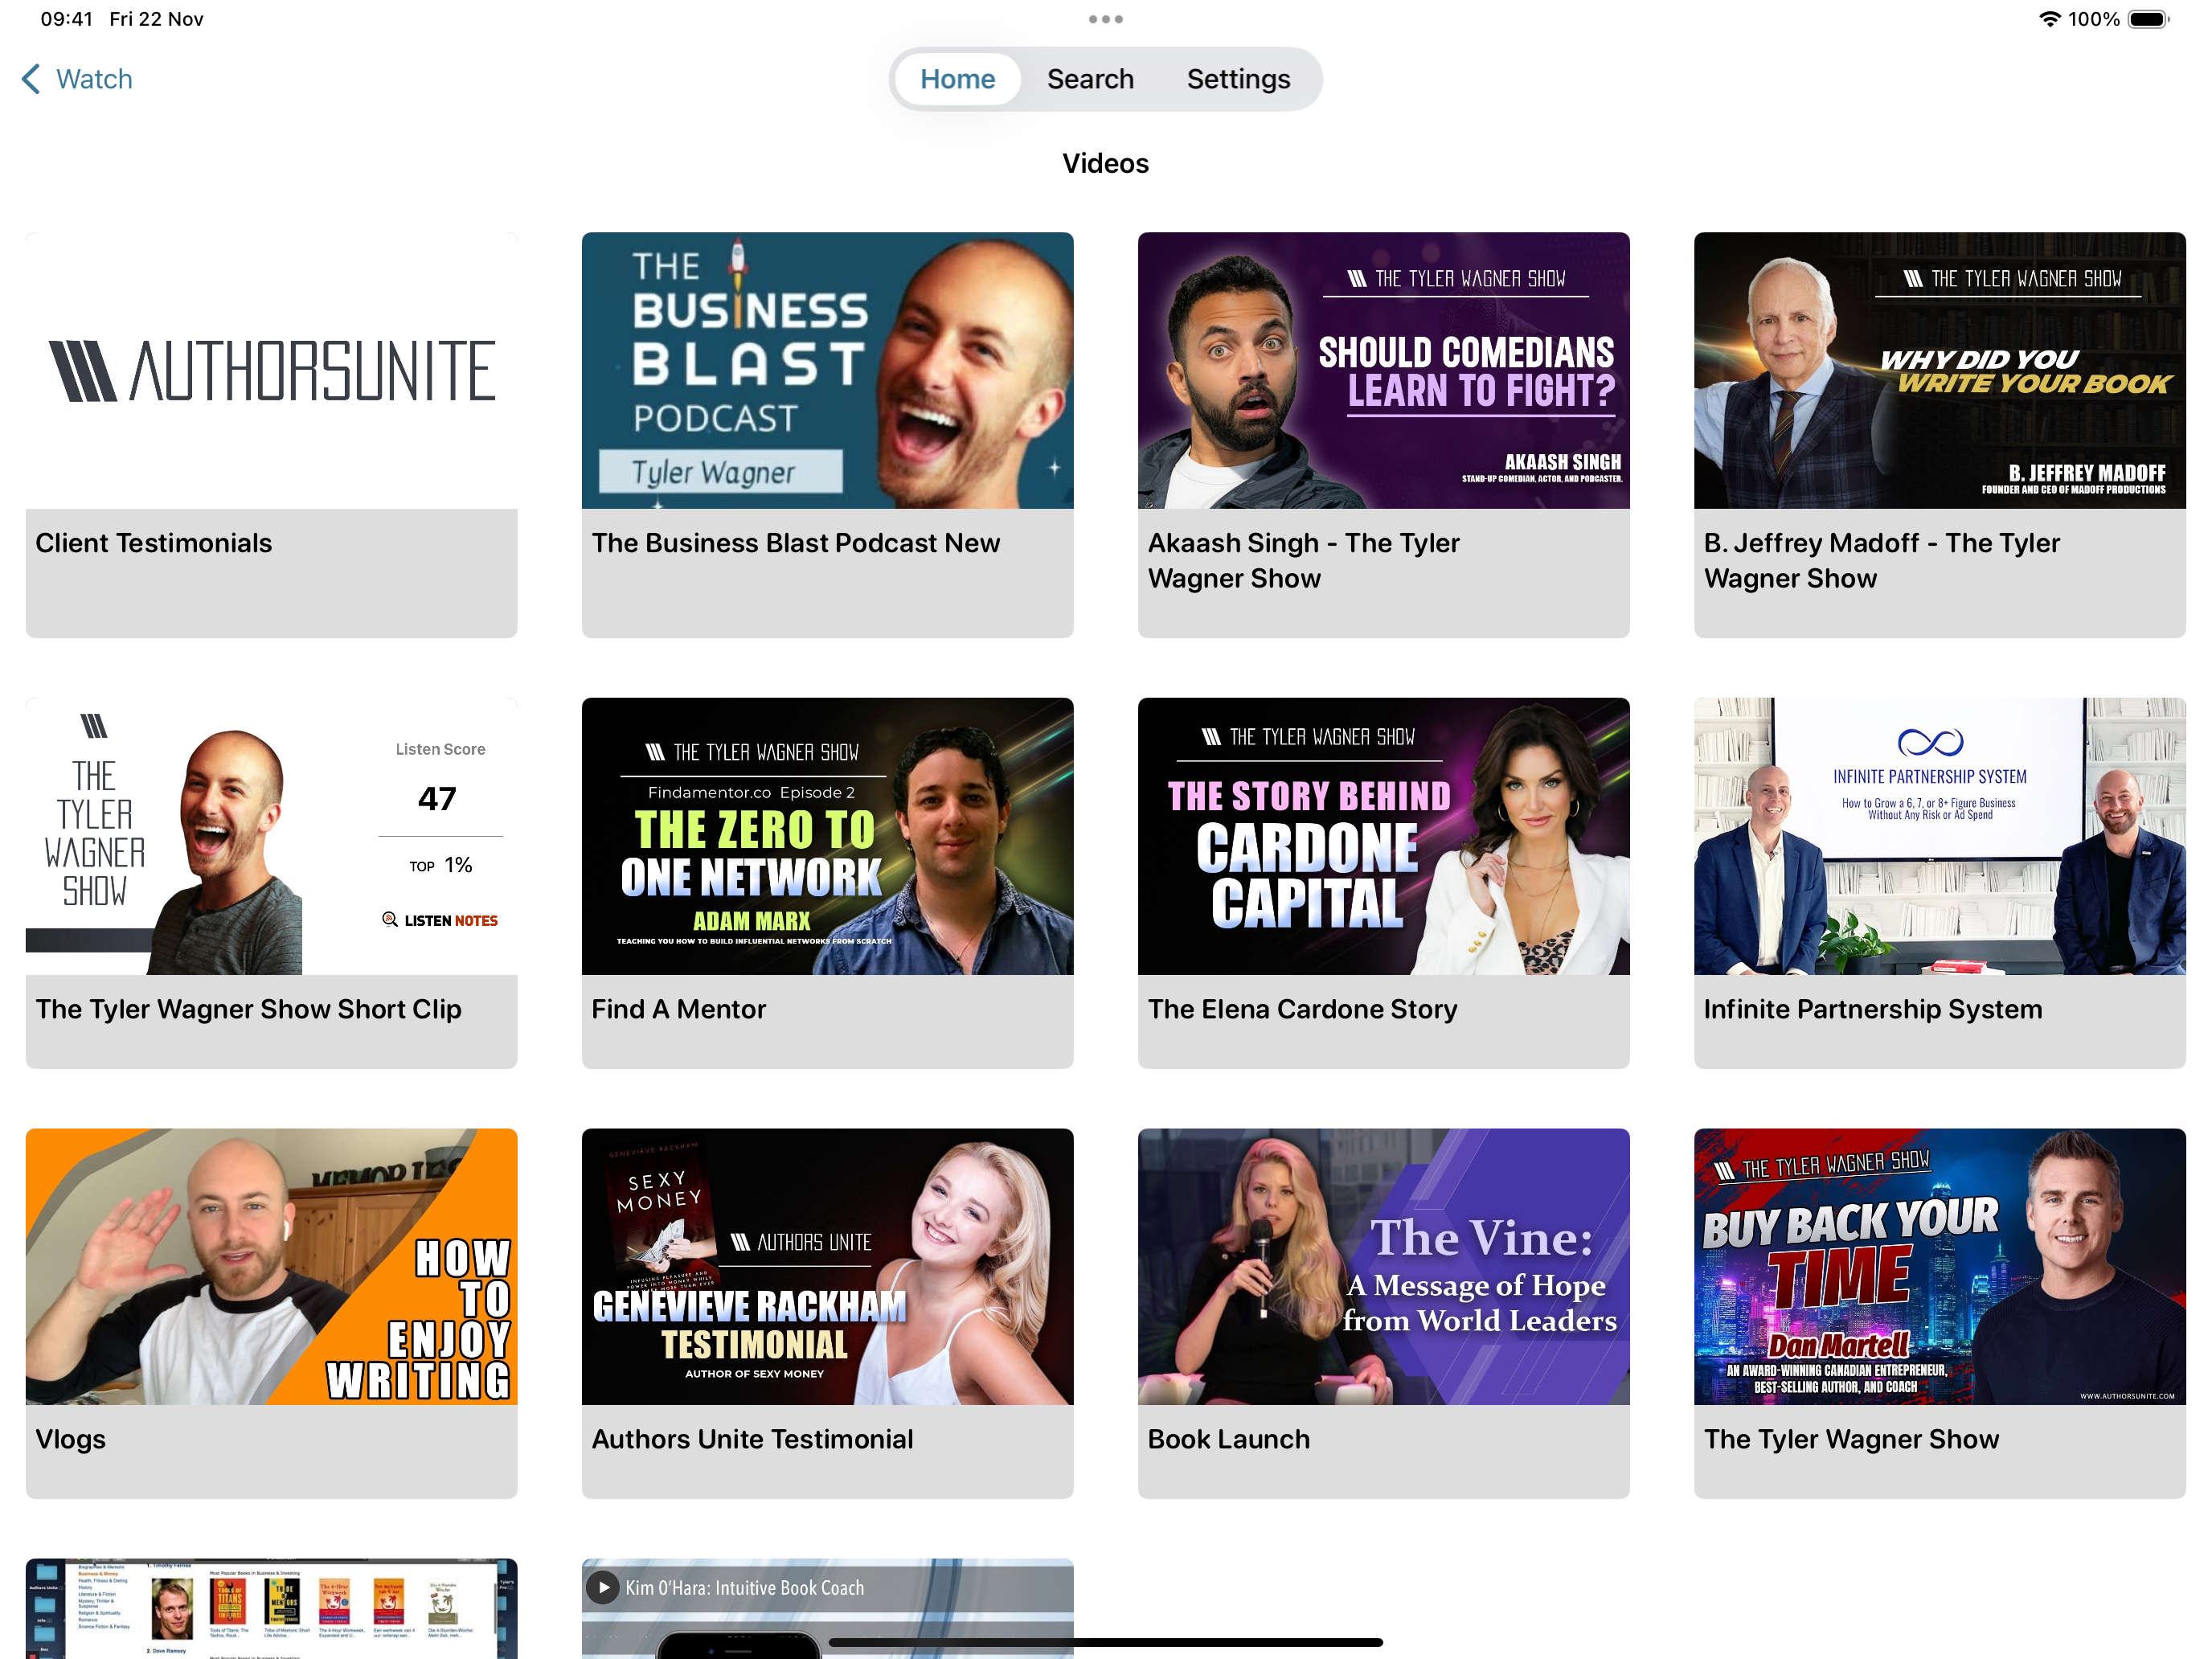Click 'The Tyler Wagner Show' card title
This screenshot has height=1659, width=2212.
coord(1851,1439)
